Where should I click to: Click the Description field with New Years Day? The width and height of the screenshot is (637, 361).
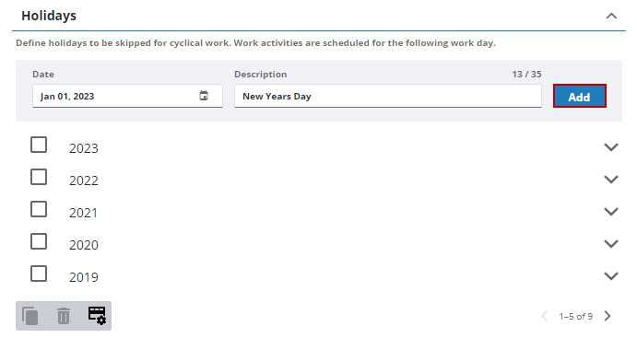click(x=388, y=96)
